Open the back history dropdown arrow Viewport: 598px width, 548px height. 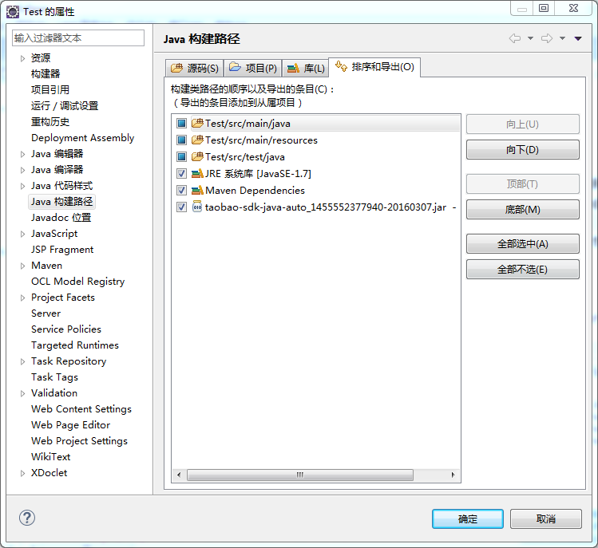pos(530,38)
